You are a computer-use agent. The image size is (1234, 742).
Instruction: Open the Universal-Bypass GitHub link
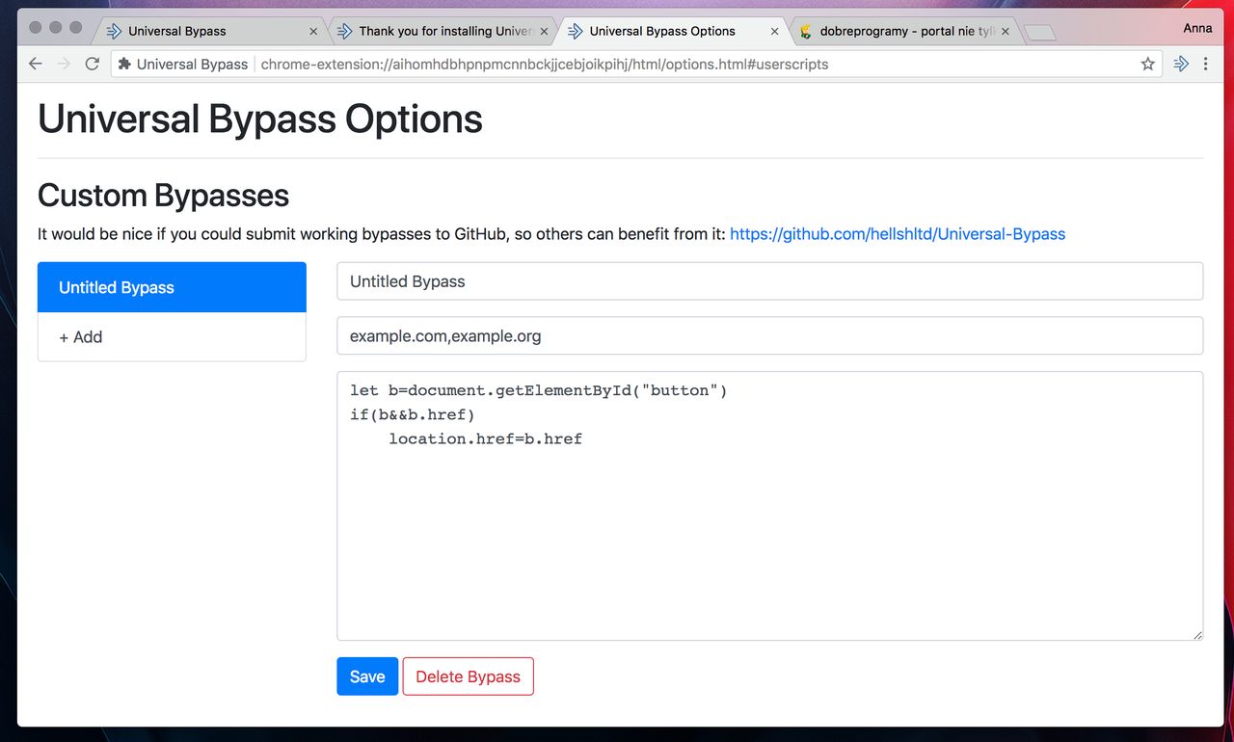click(x=897, y=234)
